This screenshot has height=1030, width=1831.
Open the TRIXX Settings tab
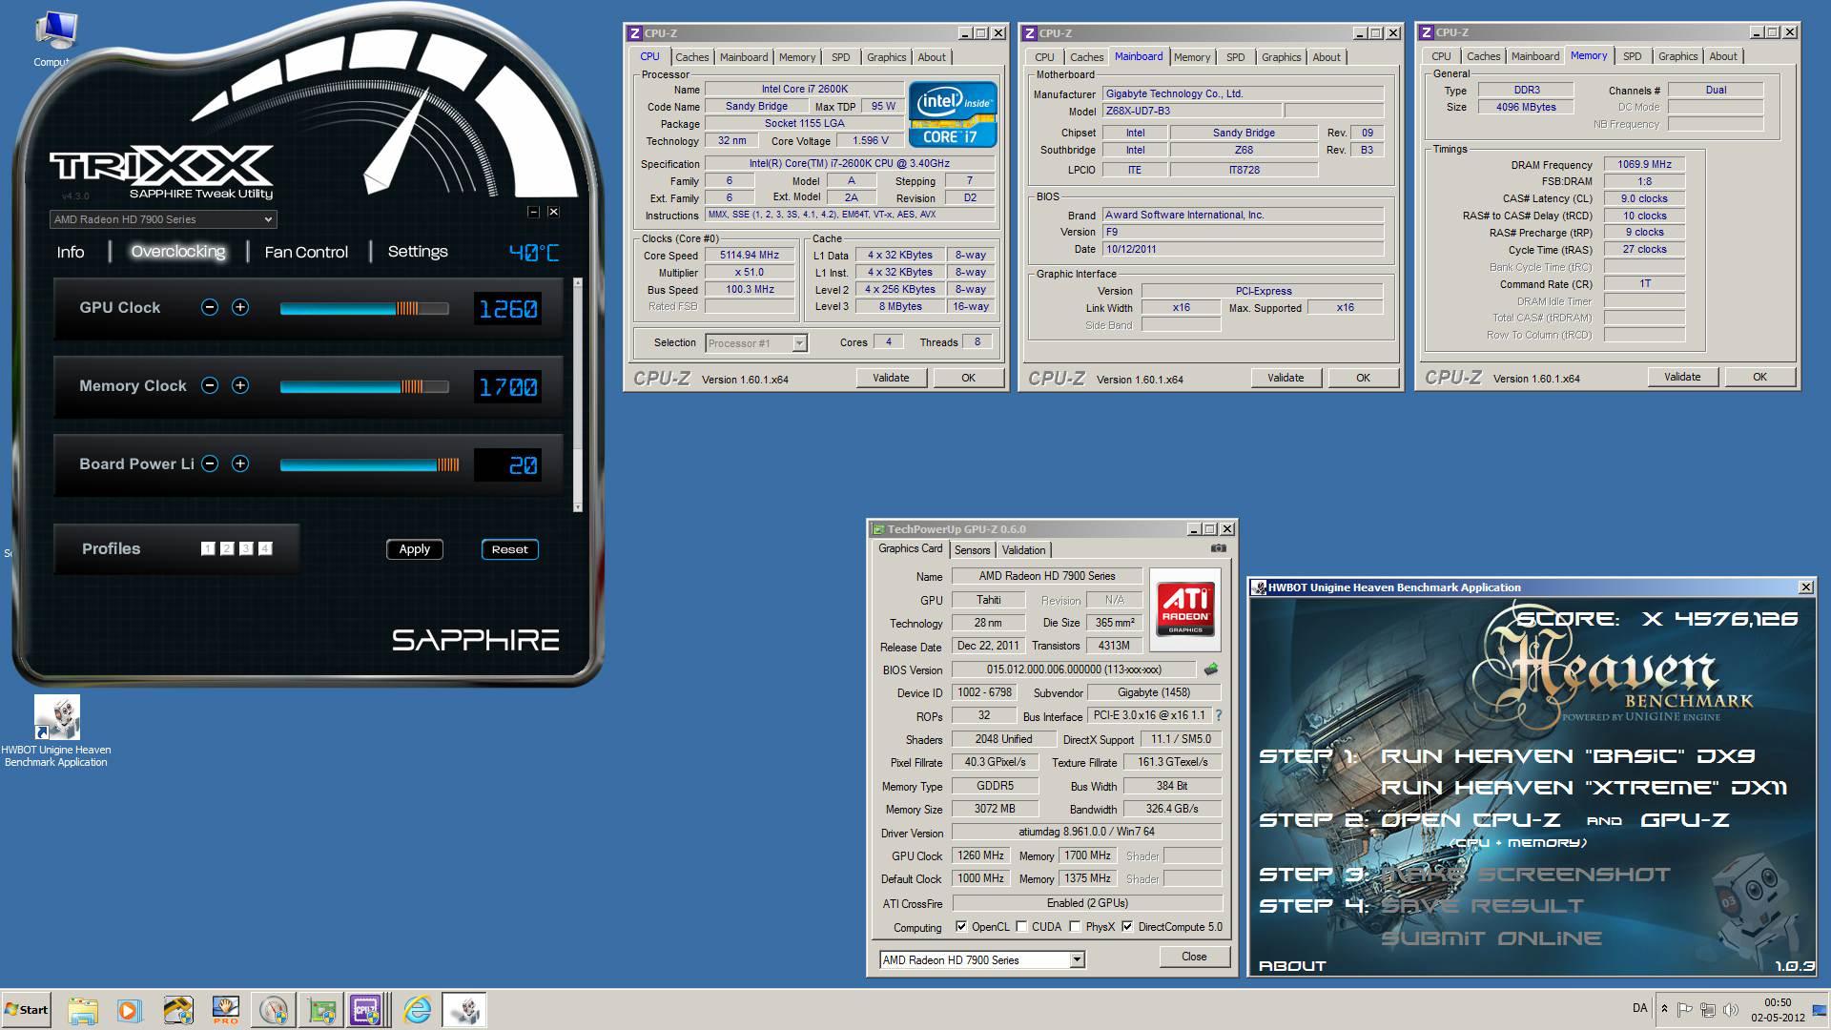tap(418, 252)
